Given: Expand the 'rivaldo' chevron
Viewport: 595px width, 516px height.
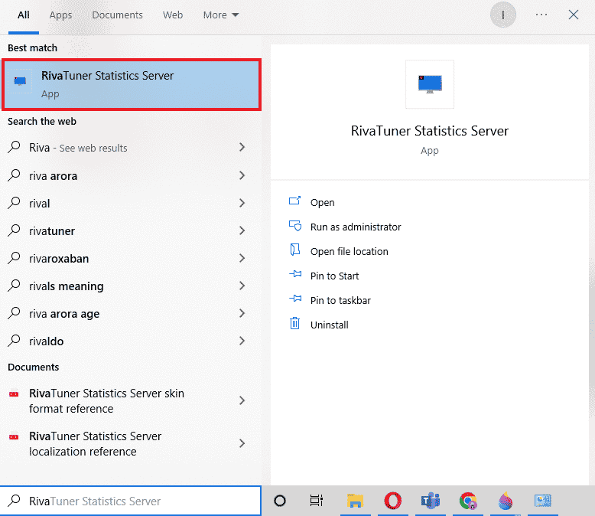Looking at the screenshot, I should [242, 341].
